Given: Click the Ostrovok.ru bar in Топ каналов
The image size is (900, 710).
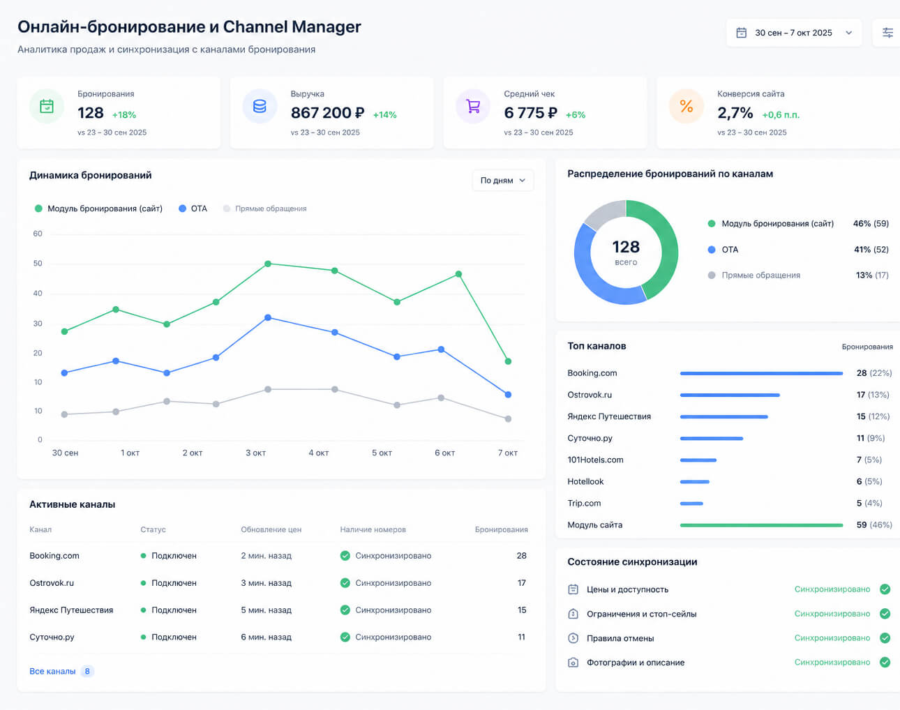Looking at the screenshot, I should 730,395.
